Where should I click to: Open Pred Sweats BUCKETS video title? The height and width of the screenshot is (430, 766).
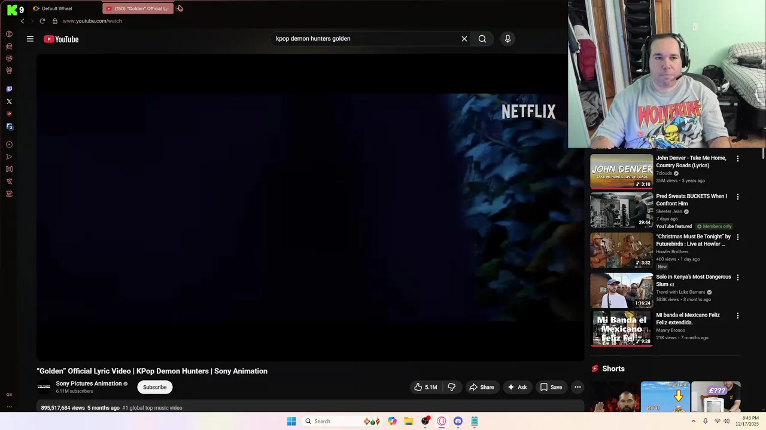[691, 200]
